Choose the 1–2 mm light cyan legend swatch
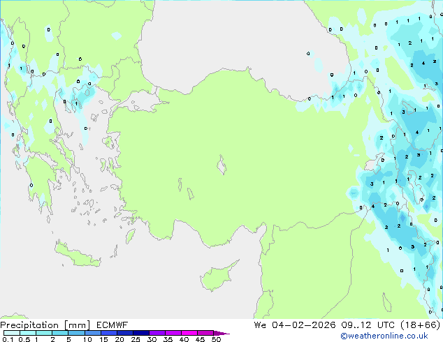The height and width of the screenshot is (342, 443). click(44, 333)
